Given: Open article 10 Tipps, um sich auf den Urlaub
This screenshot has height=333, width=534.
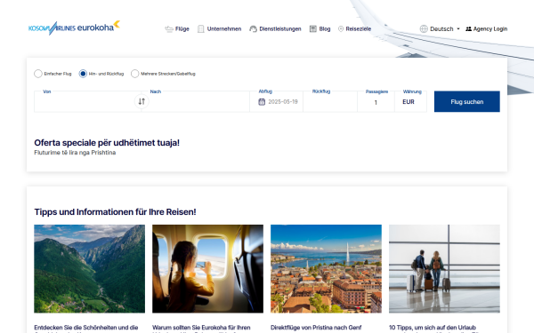Looking at the screenshot, I should click(x=433, y=328).
